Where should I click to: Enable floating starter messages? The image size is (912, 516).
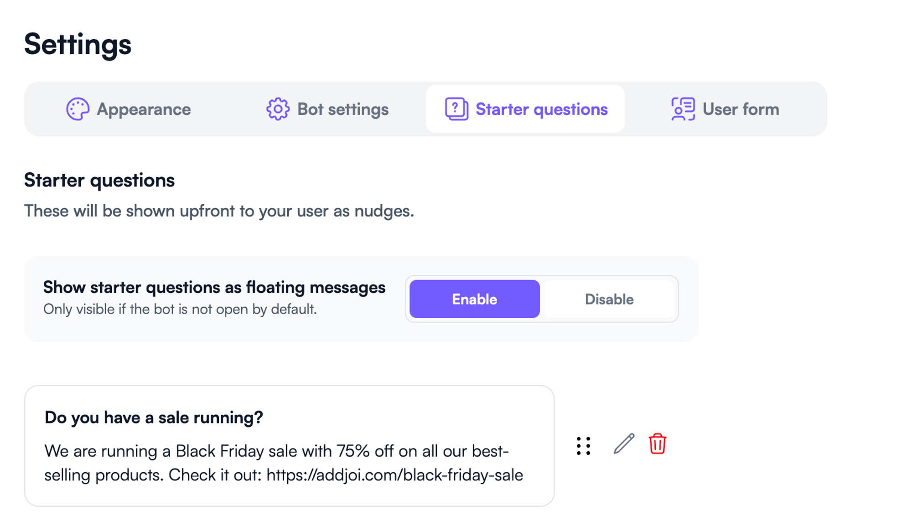(x=474, y=299)
